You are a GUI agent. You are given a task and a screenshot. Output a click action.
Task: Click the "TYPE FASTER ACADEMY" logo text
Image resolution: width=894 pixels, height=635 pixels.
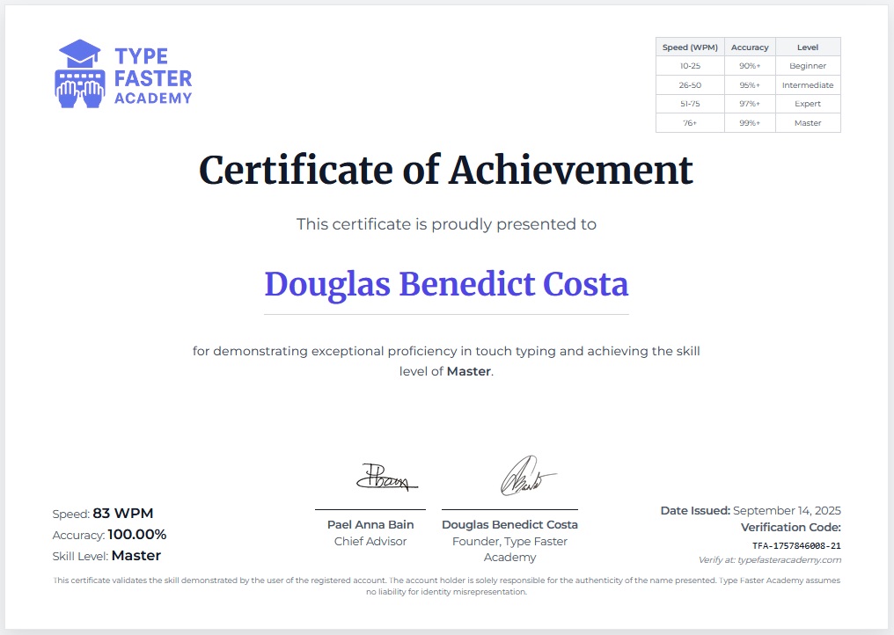(x=152, y=77)
